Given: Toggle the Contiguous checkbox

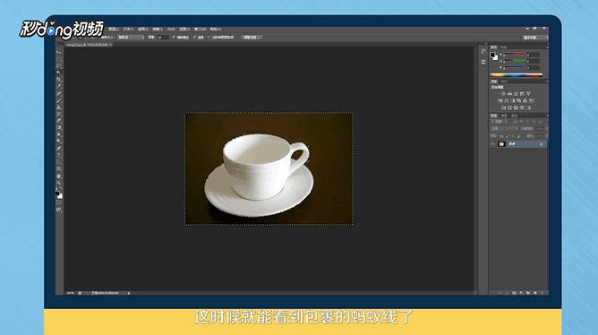Looking at the screenshot, I should pos(194,37).
